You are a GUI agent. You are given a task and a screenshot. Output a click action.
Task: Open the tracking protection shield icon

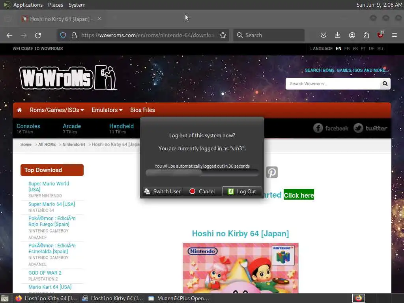pos(63,35)
